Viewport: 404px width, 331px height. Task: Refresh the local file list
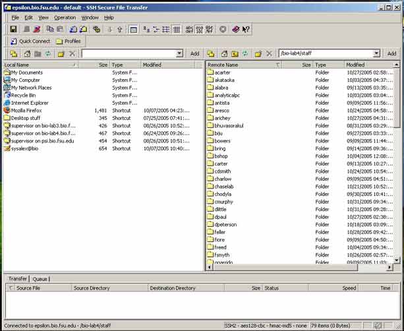(x=48, y=53)
